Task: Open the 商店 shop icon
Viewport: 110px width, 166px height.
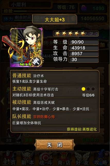Action: click(x=64, y=158)
